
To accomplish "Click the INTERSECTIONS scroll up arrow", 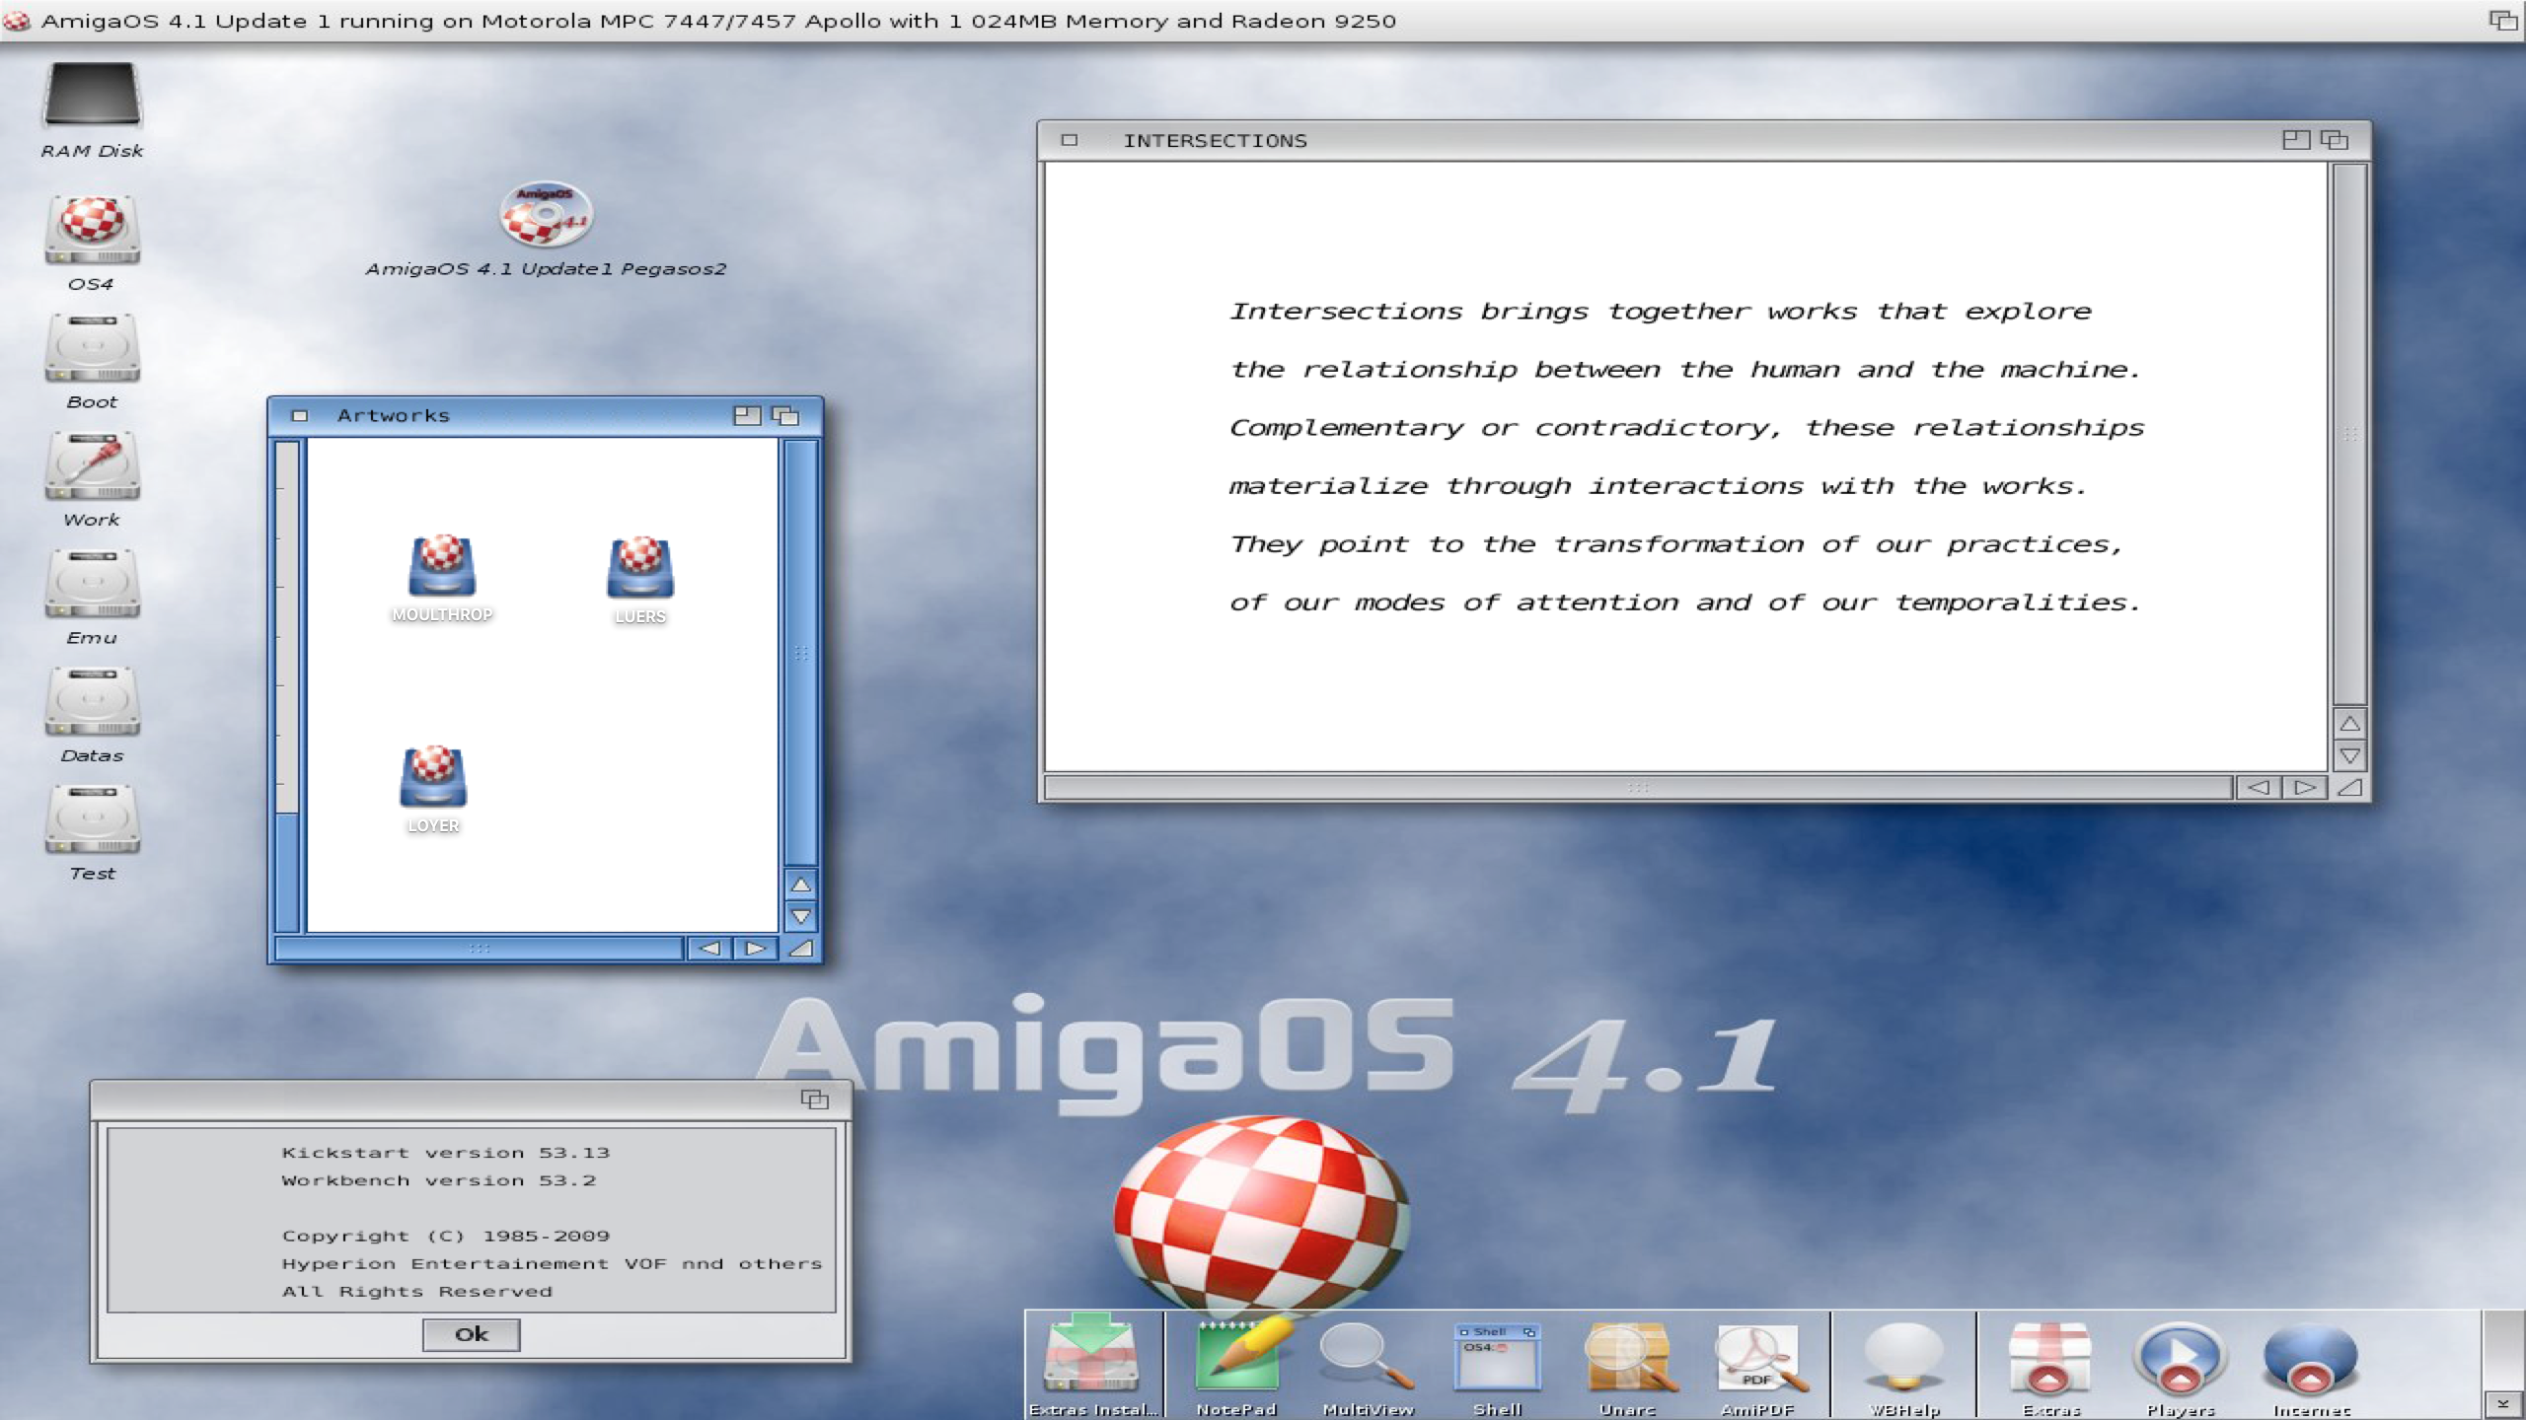I will 2350,724.
